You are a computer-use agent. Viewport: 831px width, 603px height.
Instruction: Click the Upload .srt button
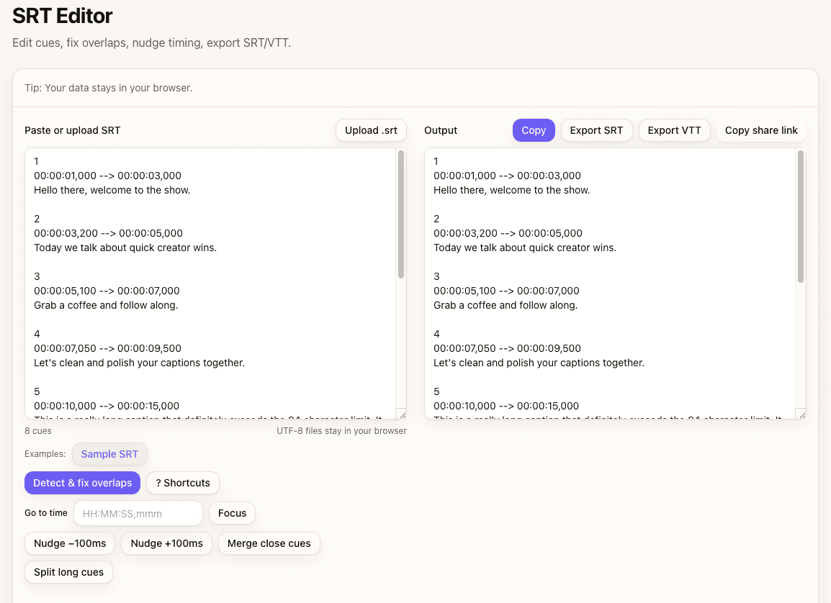(371, 130)
